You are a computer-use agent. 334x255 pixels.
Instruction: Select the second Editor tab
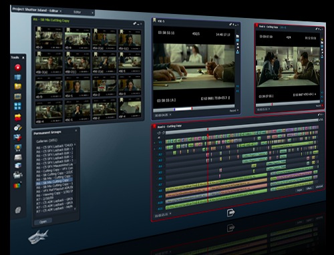(77, 12)
